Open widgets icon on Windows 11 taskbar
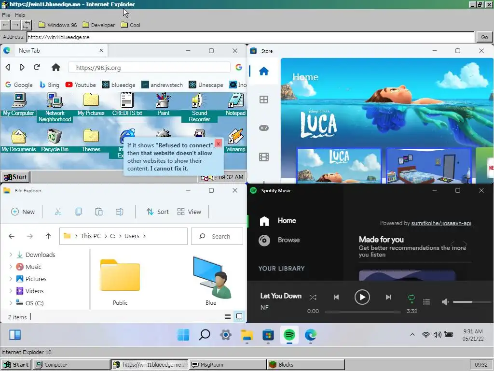The height and width of the screenshot is (371, 494). [15, 335]
